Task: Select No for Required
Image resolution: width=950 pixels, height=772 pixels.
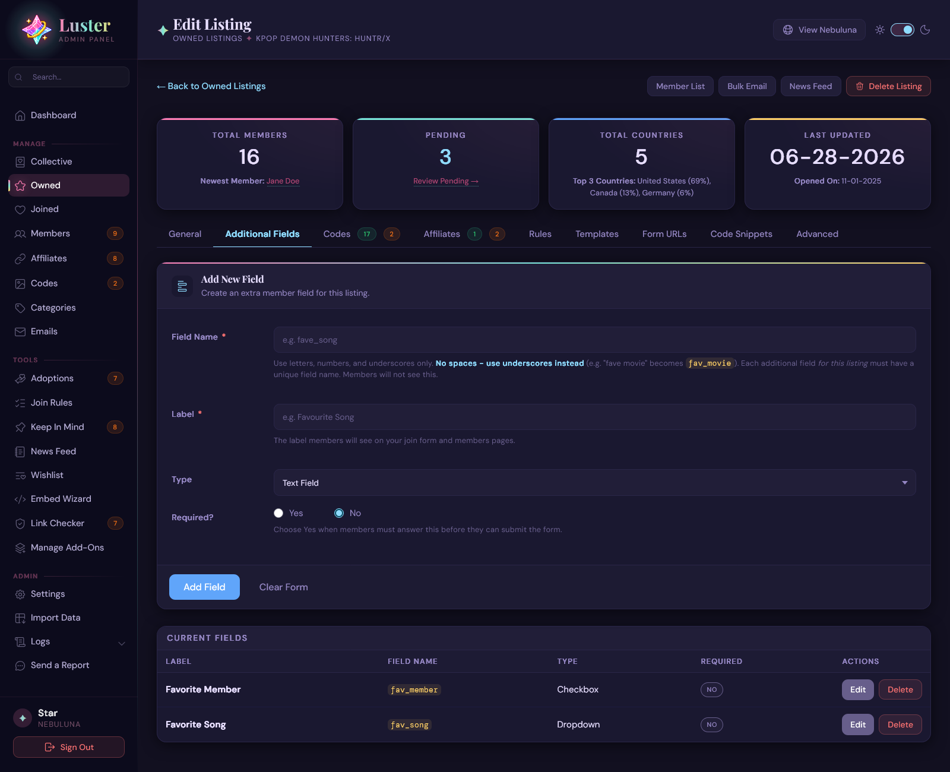Action: tap(339, 513)
